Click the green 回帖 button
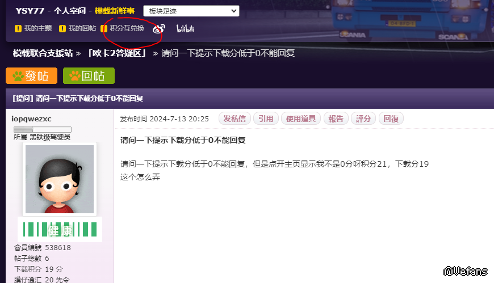Viewport: 494px width, 283px height. tap(89, 76)
